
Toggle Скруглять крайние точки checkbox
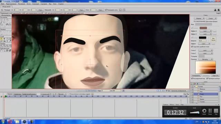192,46
